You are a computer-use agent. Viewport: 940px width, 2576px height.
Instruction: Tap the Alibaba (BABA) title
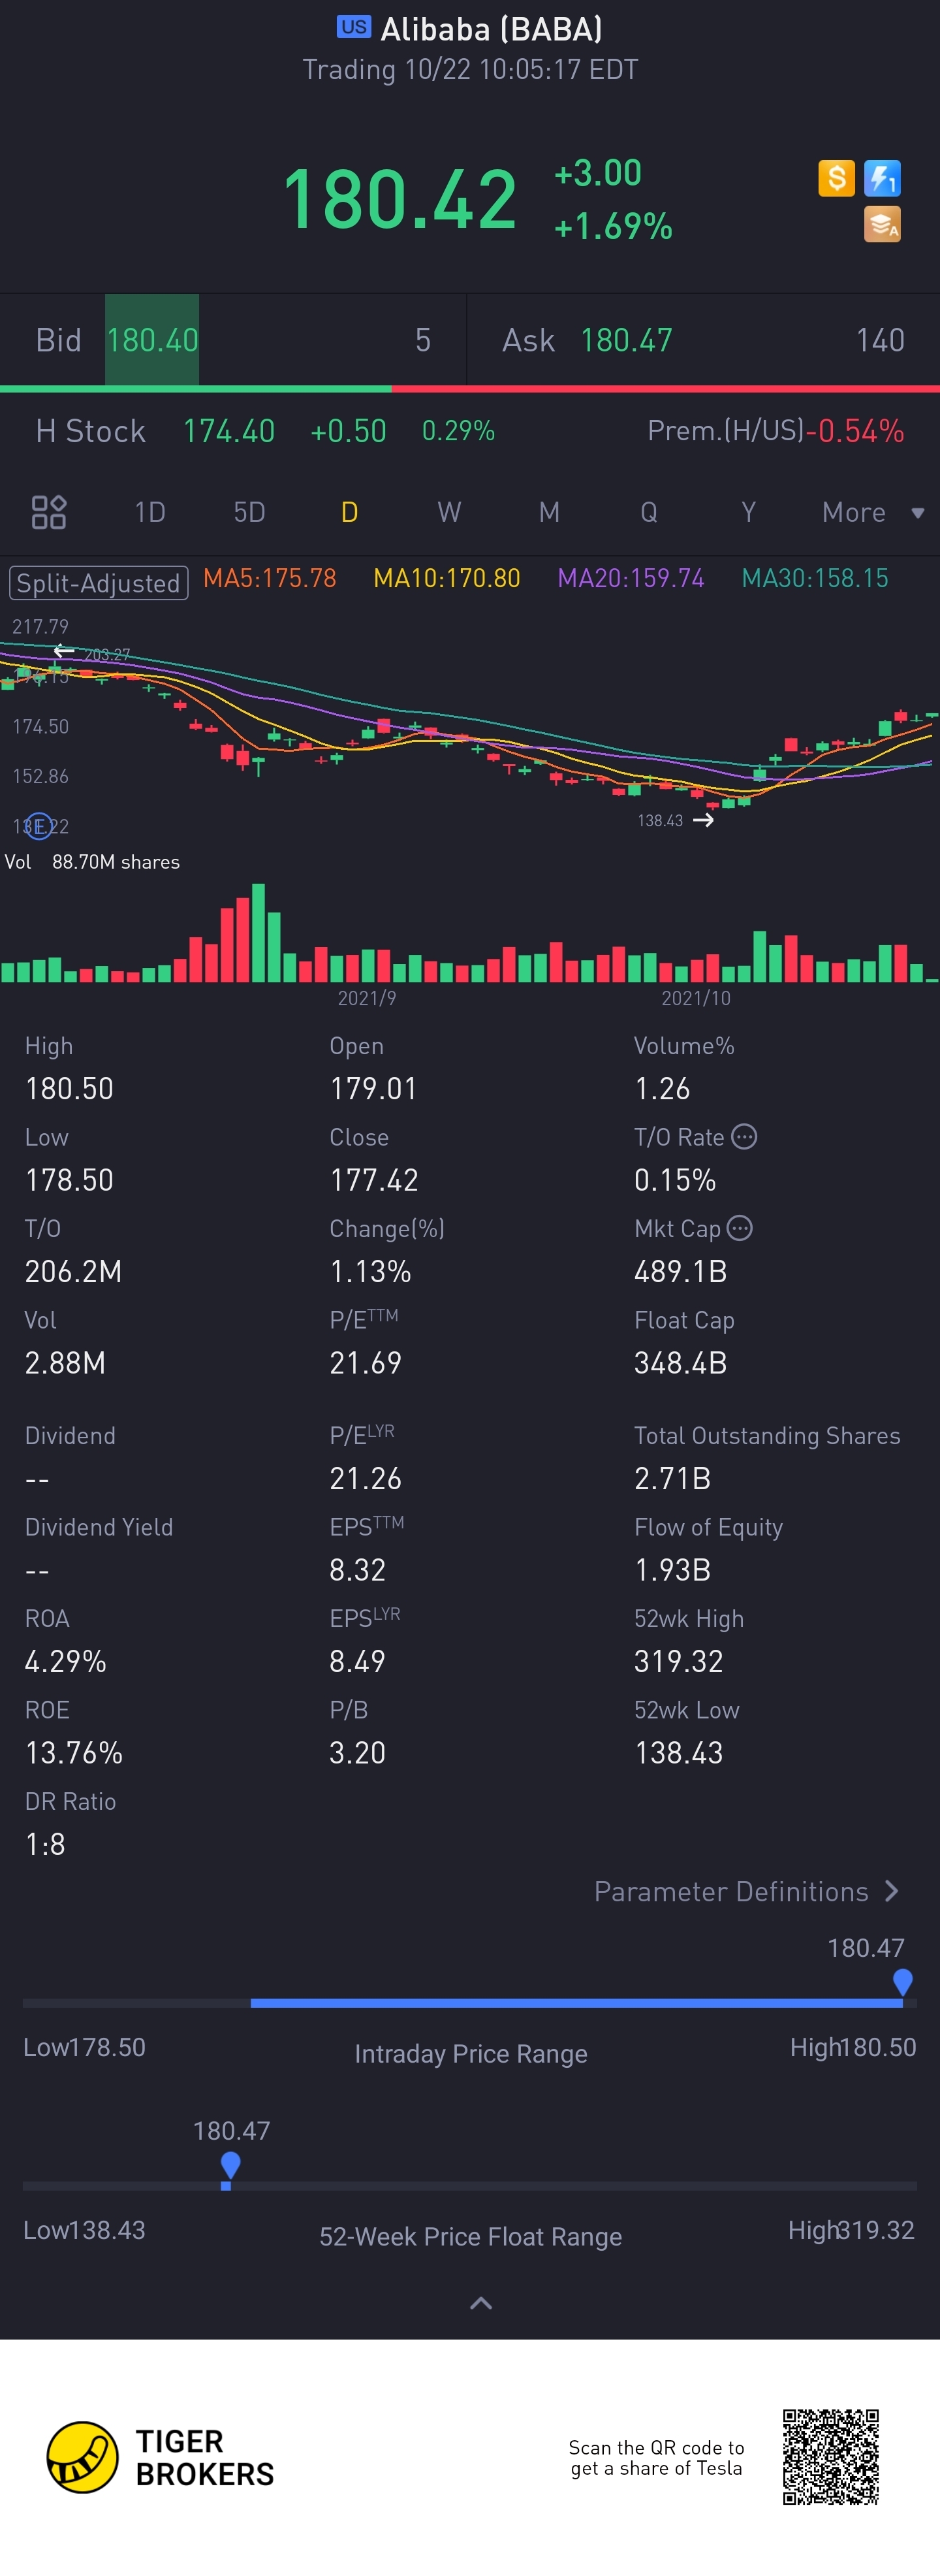pyautogui.click(x=492, y=29)
